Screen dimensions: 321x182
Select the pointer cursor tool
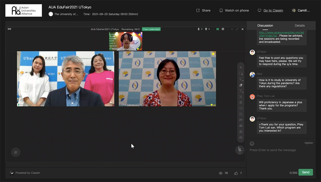pos(241,67)
